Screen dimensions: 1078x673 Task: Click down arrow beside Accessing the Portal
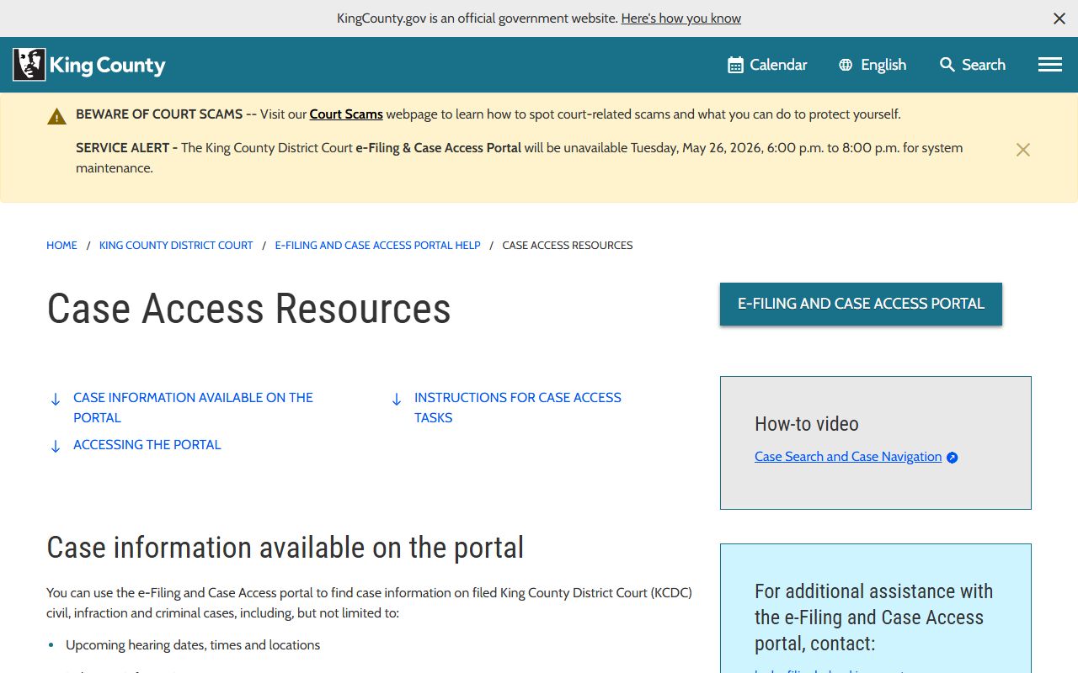56,447
